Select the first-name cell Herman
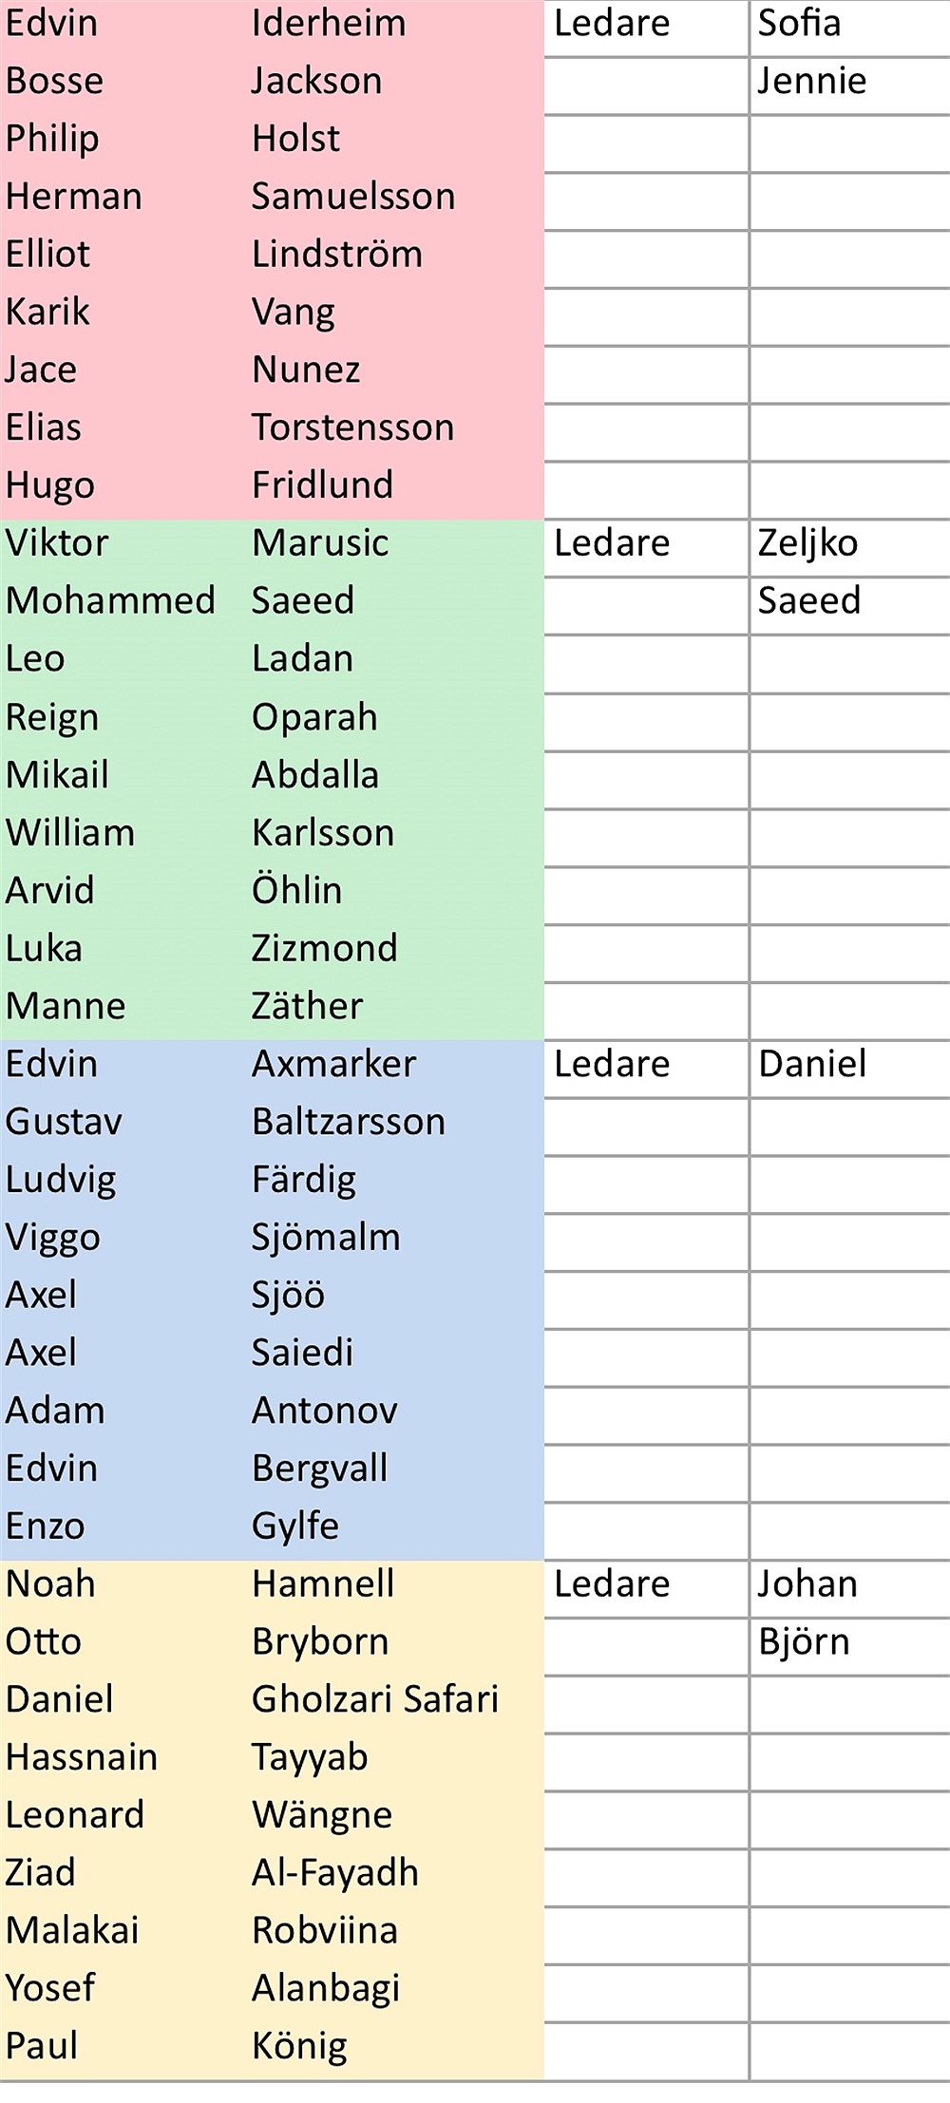950x2103 pixels. pos(74,197)
